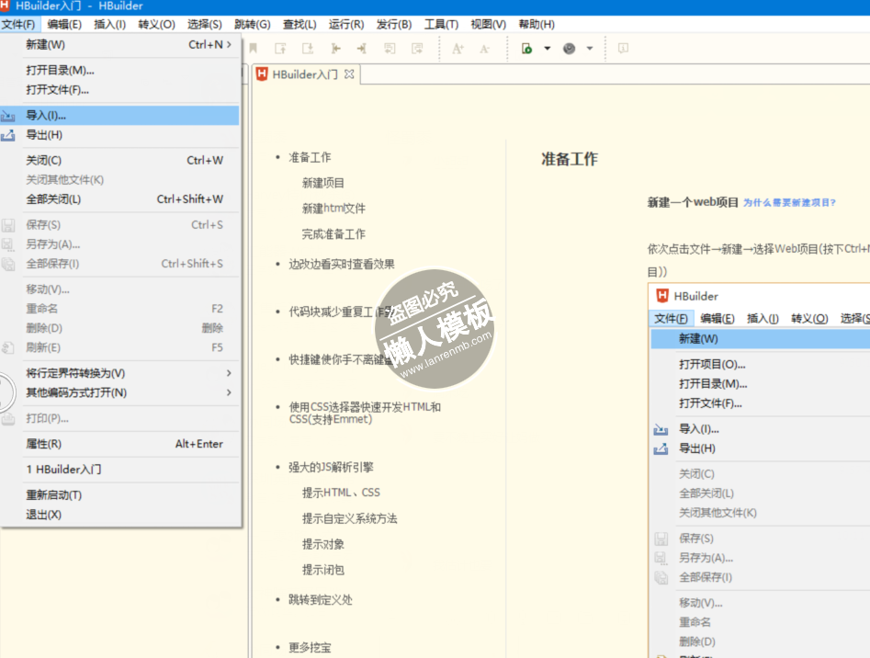Click the export icon beside 导出(H)
Image resolution: width=870 pixels, height=658 pixels.
(8, 135)
